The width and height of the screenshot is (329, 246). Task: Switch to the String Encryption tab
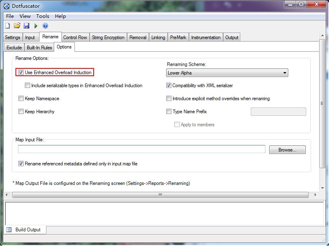coord(108,37)
